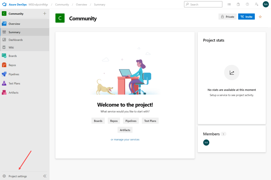Click the Search input field
Screen dimensions: 271x180
click(203, 4)
